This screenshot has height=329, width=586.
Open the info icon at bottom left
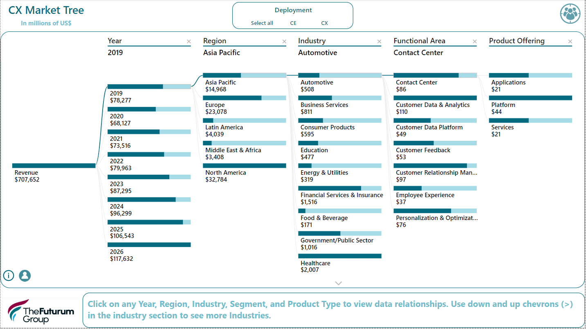tap(9, 276)
